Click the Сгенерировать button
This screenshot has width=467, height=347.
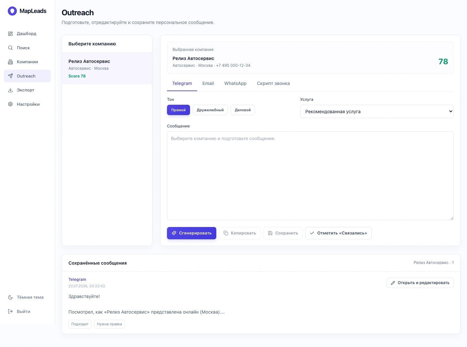tap(192, 233)
